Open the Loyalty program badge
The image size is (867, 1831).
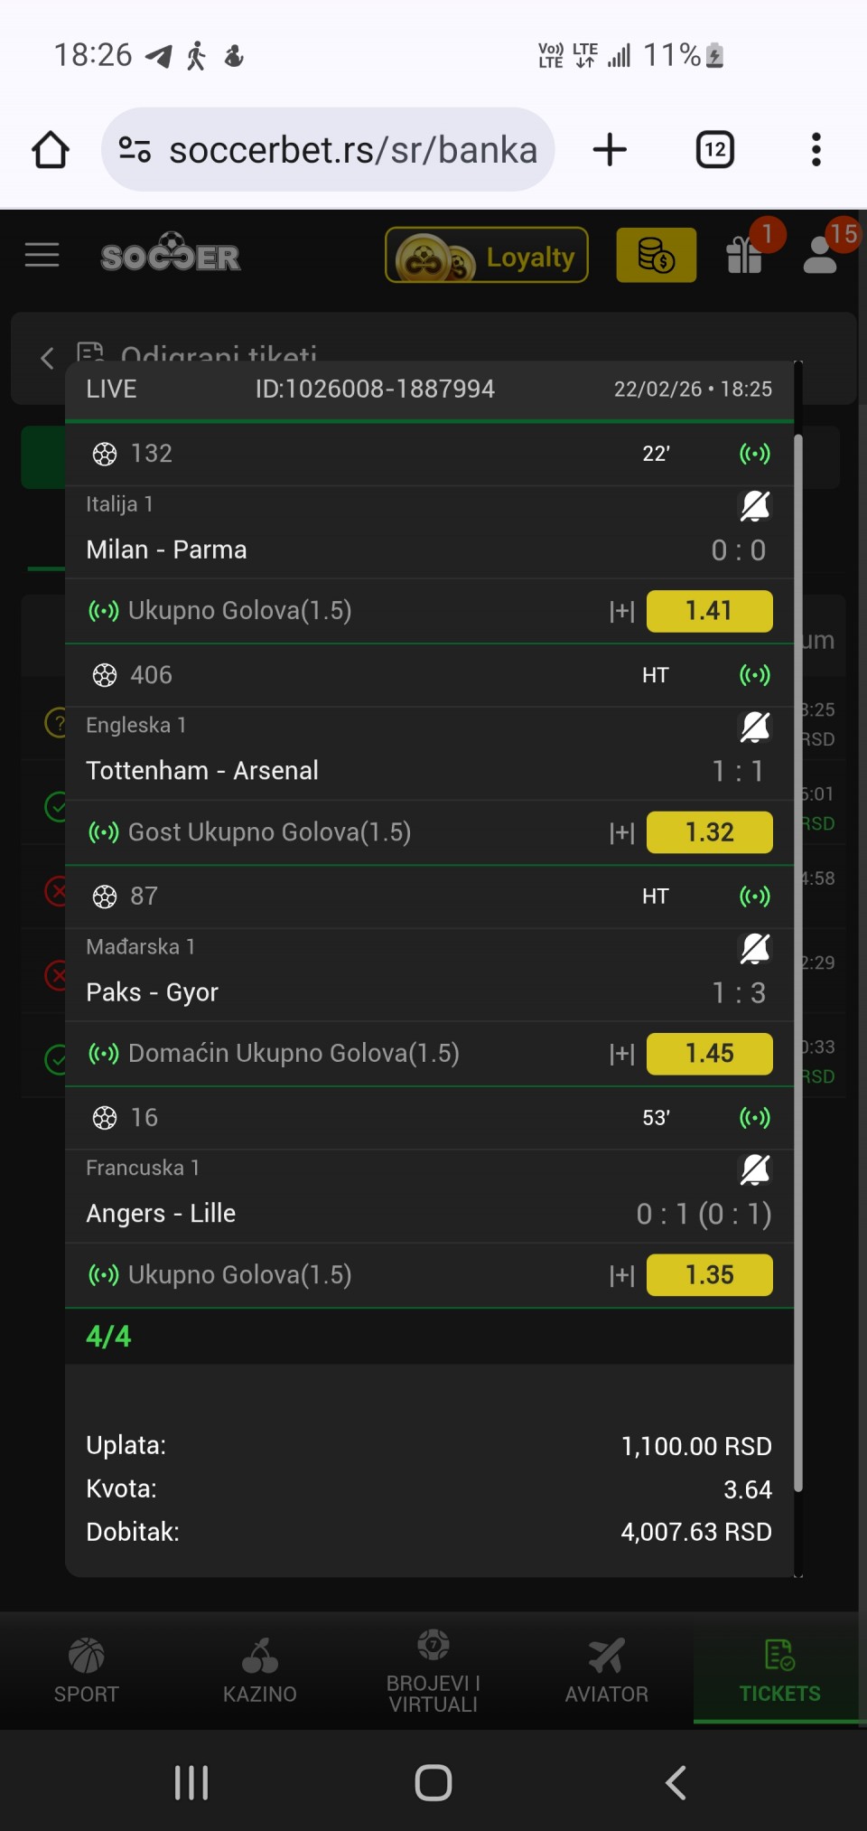(487, 256)
